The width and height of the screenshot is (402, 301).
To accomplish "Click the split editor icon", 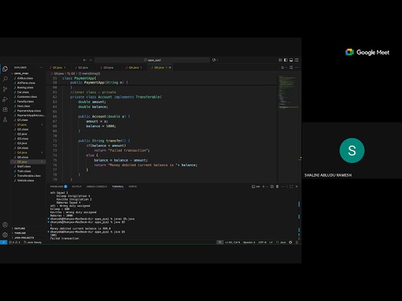I will pos(291,67).
